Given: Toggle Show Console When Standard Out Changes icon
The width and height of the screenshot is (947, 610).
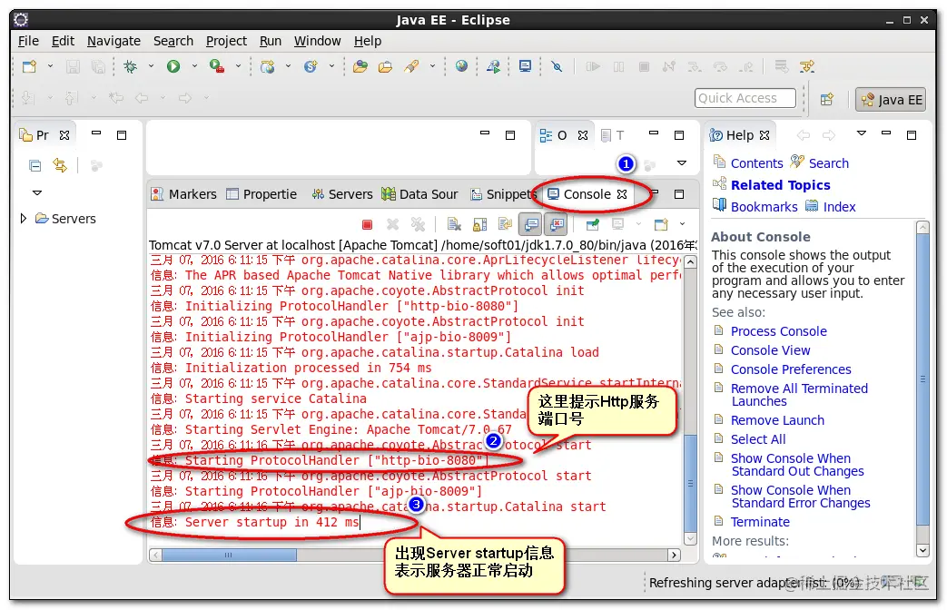Looking at the screenshot, I should click(x=531, y=225).
